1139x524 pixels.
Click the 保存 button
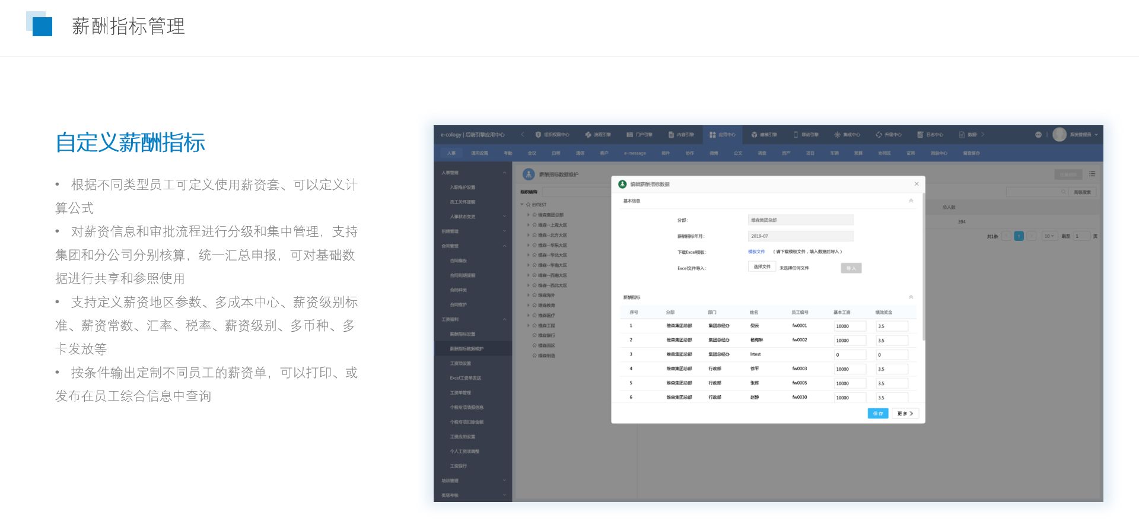(877, 414)
